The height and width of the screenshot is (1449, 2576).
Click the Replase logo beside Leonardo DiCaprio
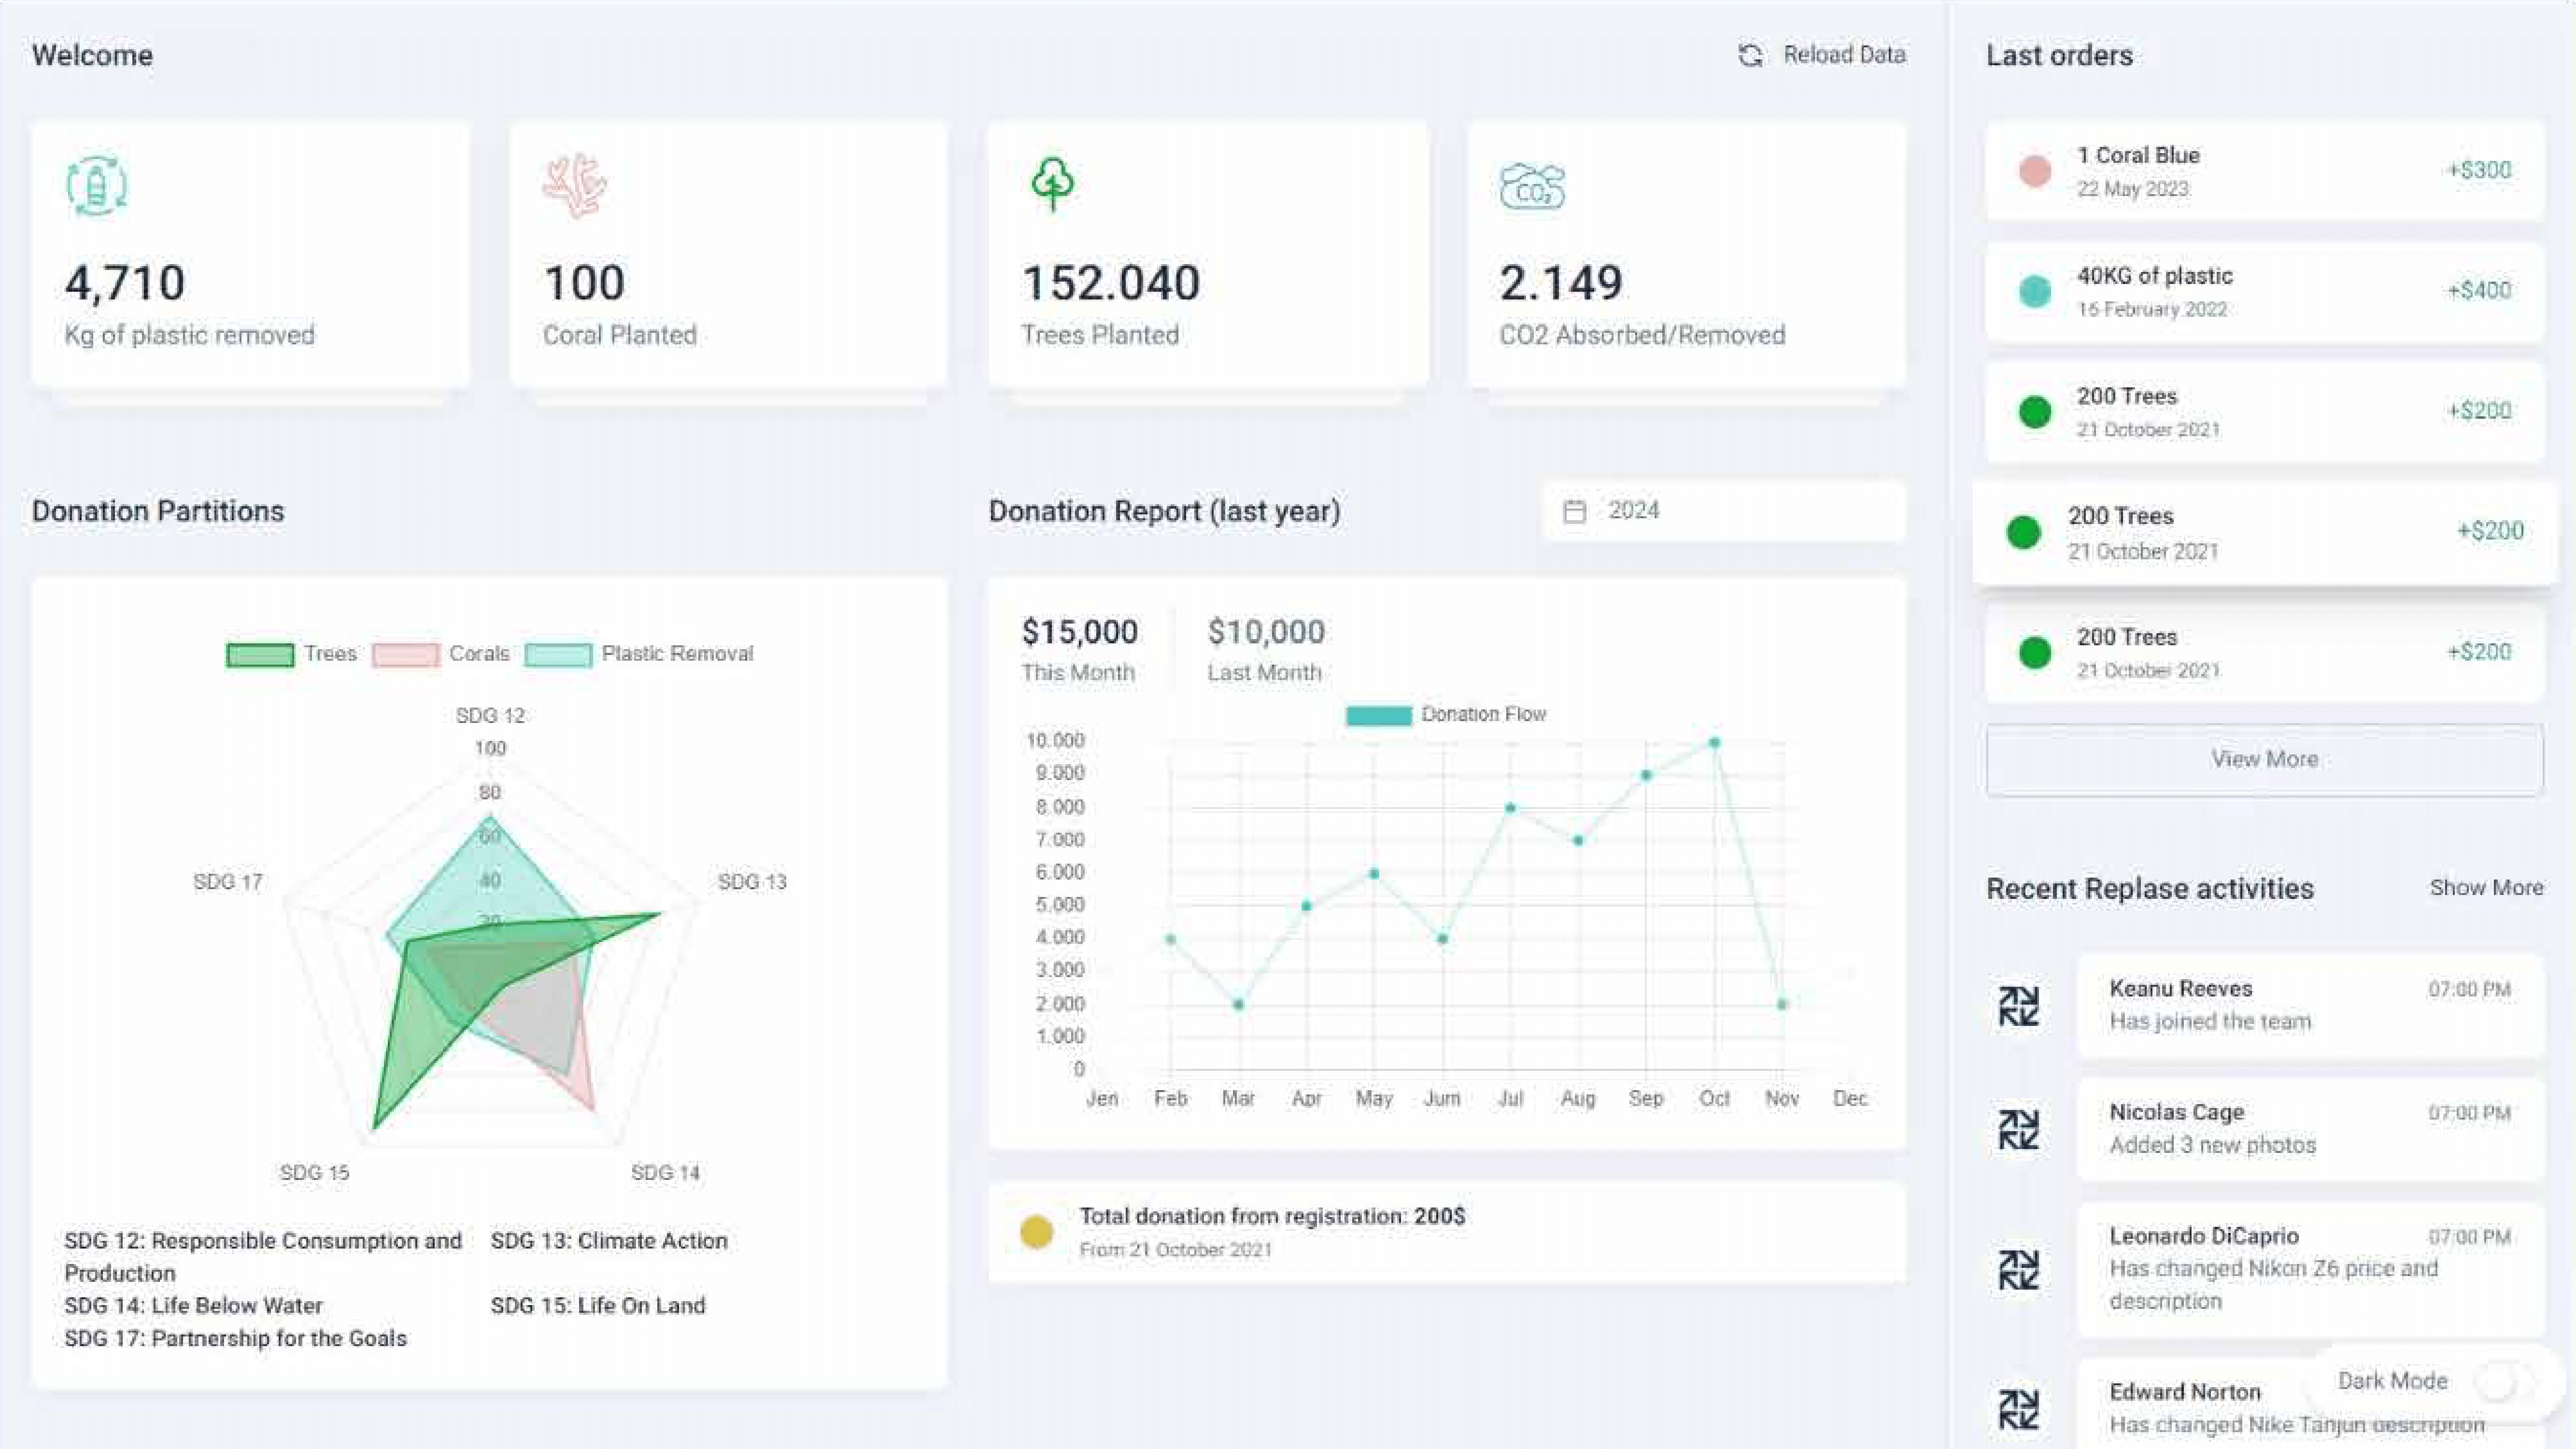coord(2018,1270)
